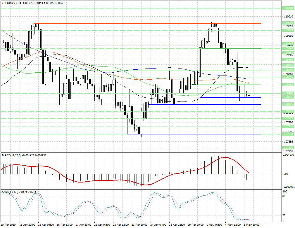Select the blue support line at 1.08175

pos(204,104)
